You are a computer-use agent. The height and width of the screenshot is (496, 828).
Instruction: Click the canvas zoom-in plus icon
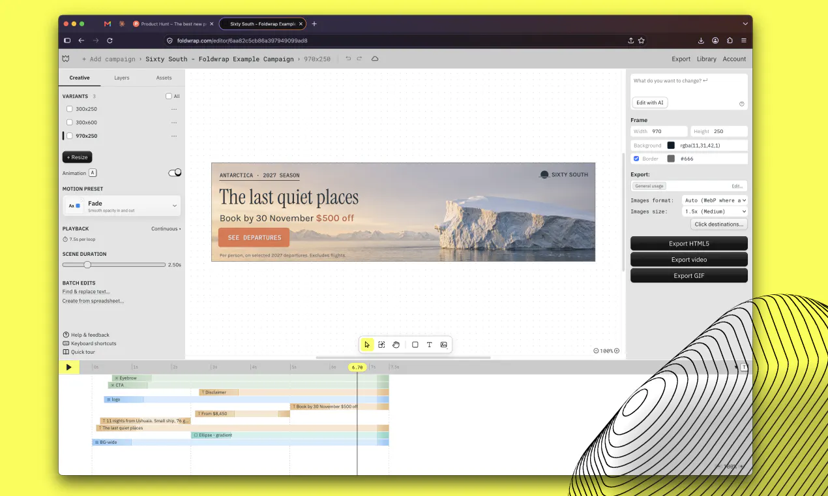pos(617,350)
